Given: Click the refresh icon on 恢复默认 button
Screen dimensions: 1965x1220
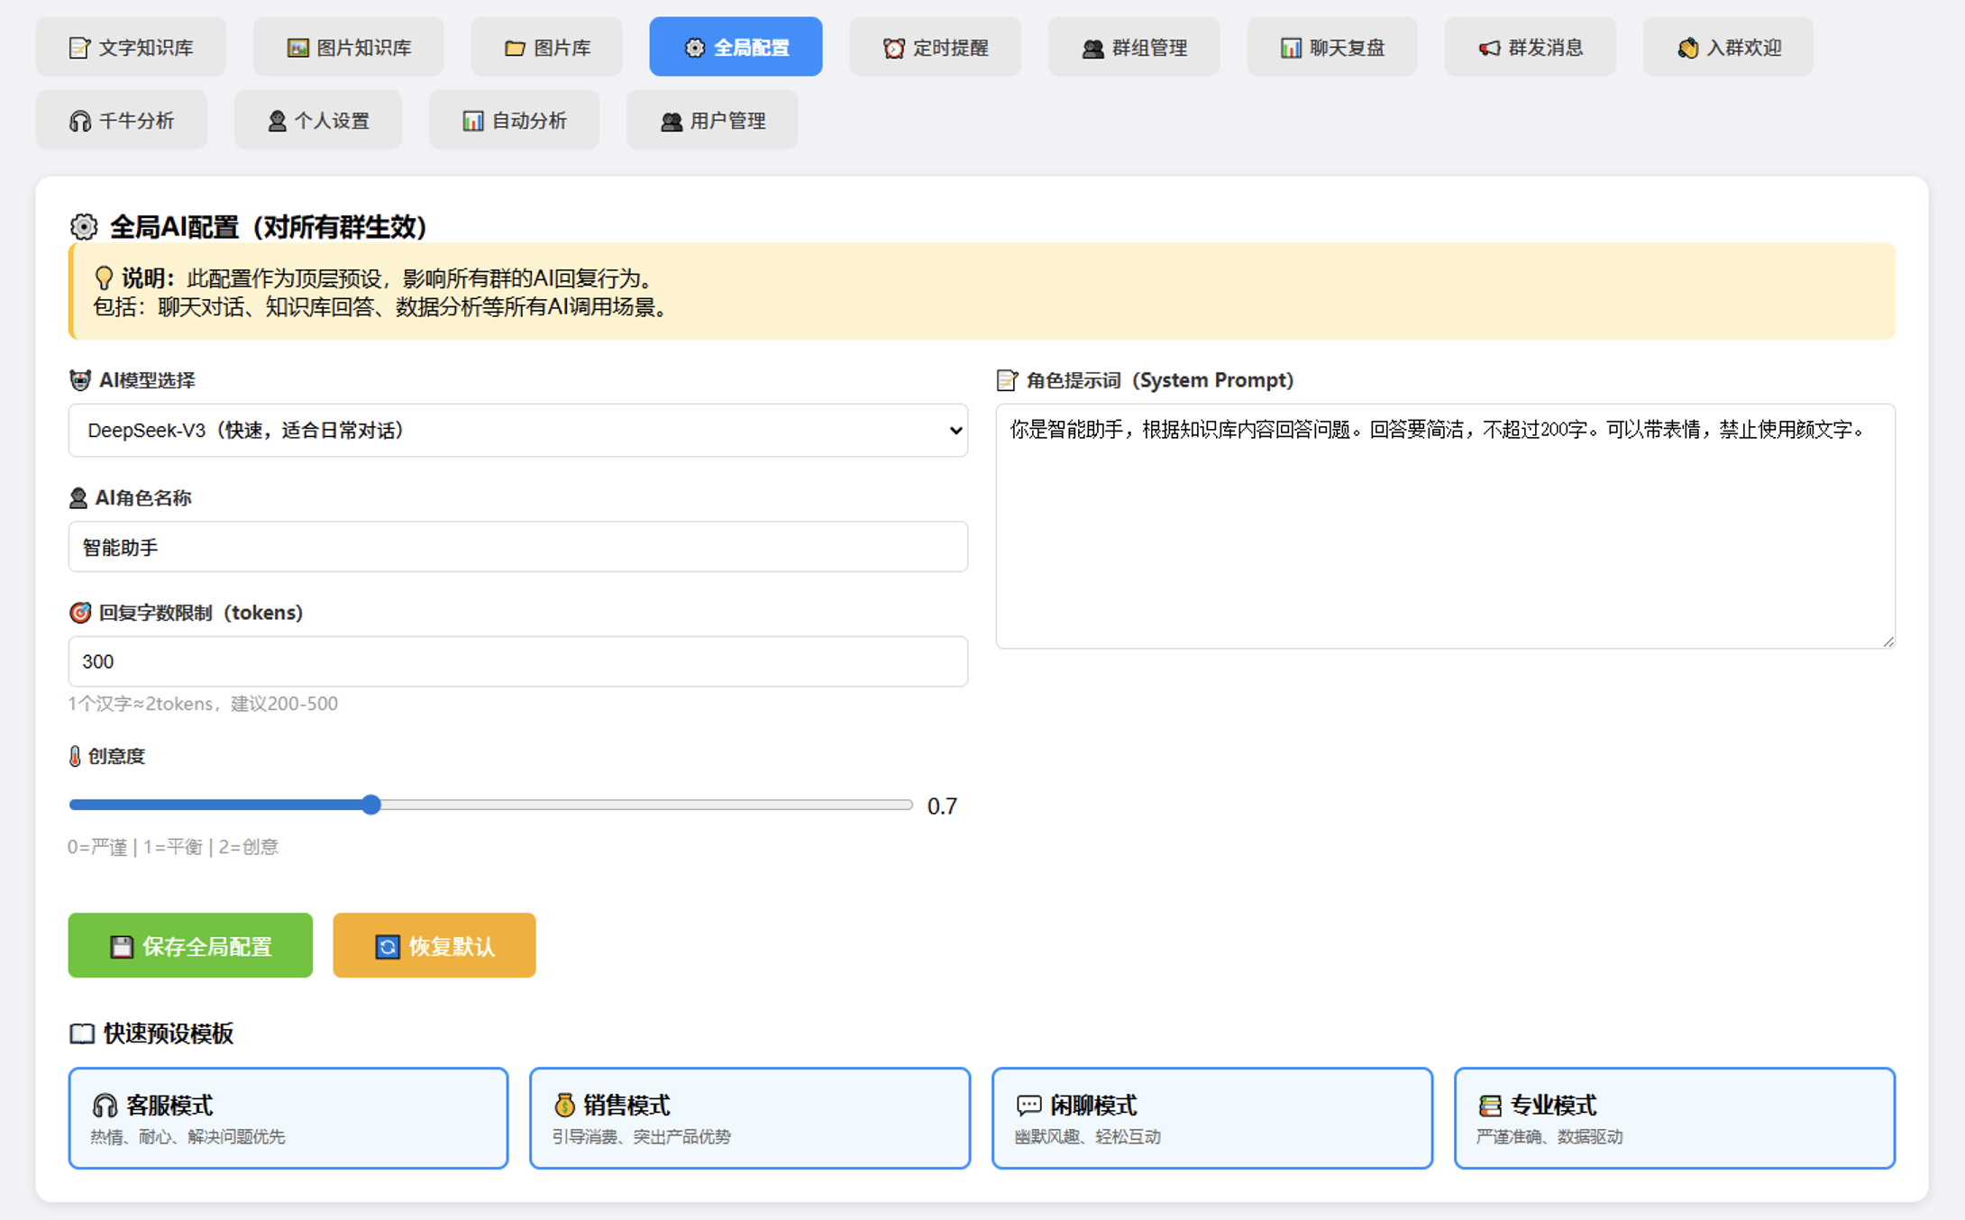Looking at the screenshot, I should tap(388, 946).
